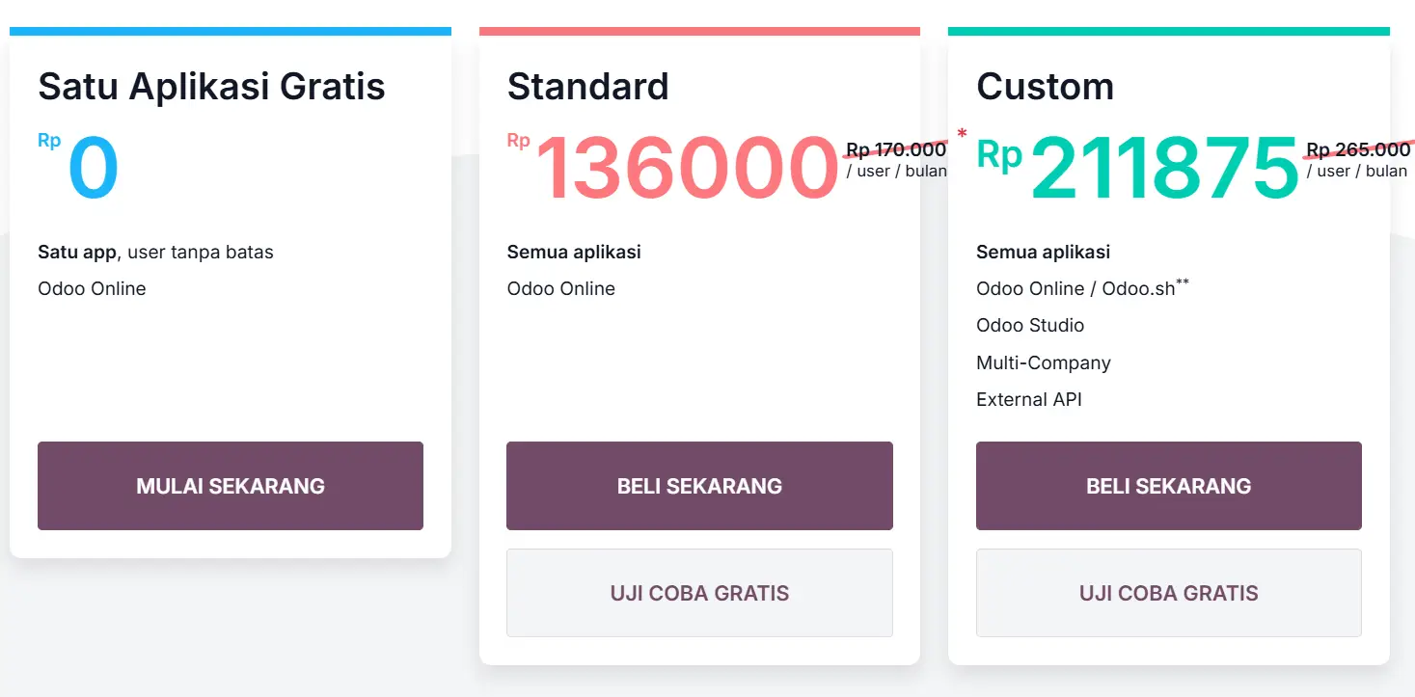Click the 'Satu app, user tanpa batas' text
Viewport: 1415px width, 697px height.
155,253
